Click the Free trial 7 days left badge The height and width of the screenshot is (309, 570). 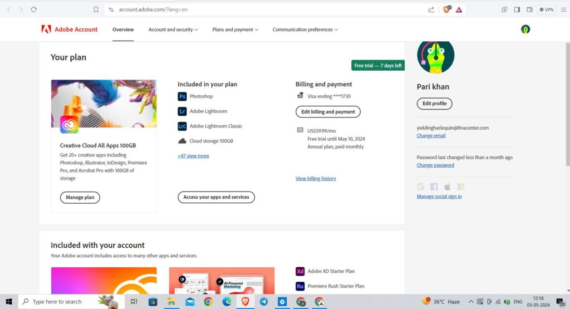click(x=378, y=66)
